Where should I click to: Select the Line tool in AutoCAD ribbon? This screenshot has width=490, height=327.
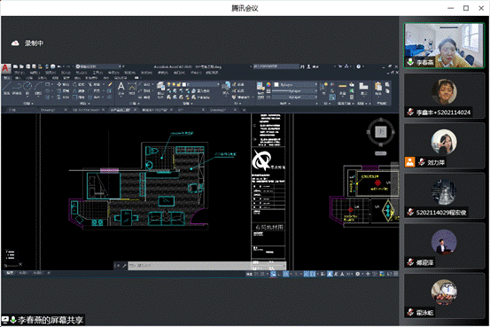point(7,88)
